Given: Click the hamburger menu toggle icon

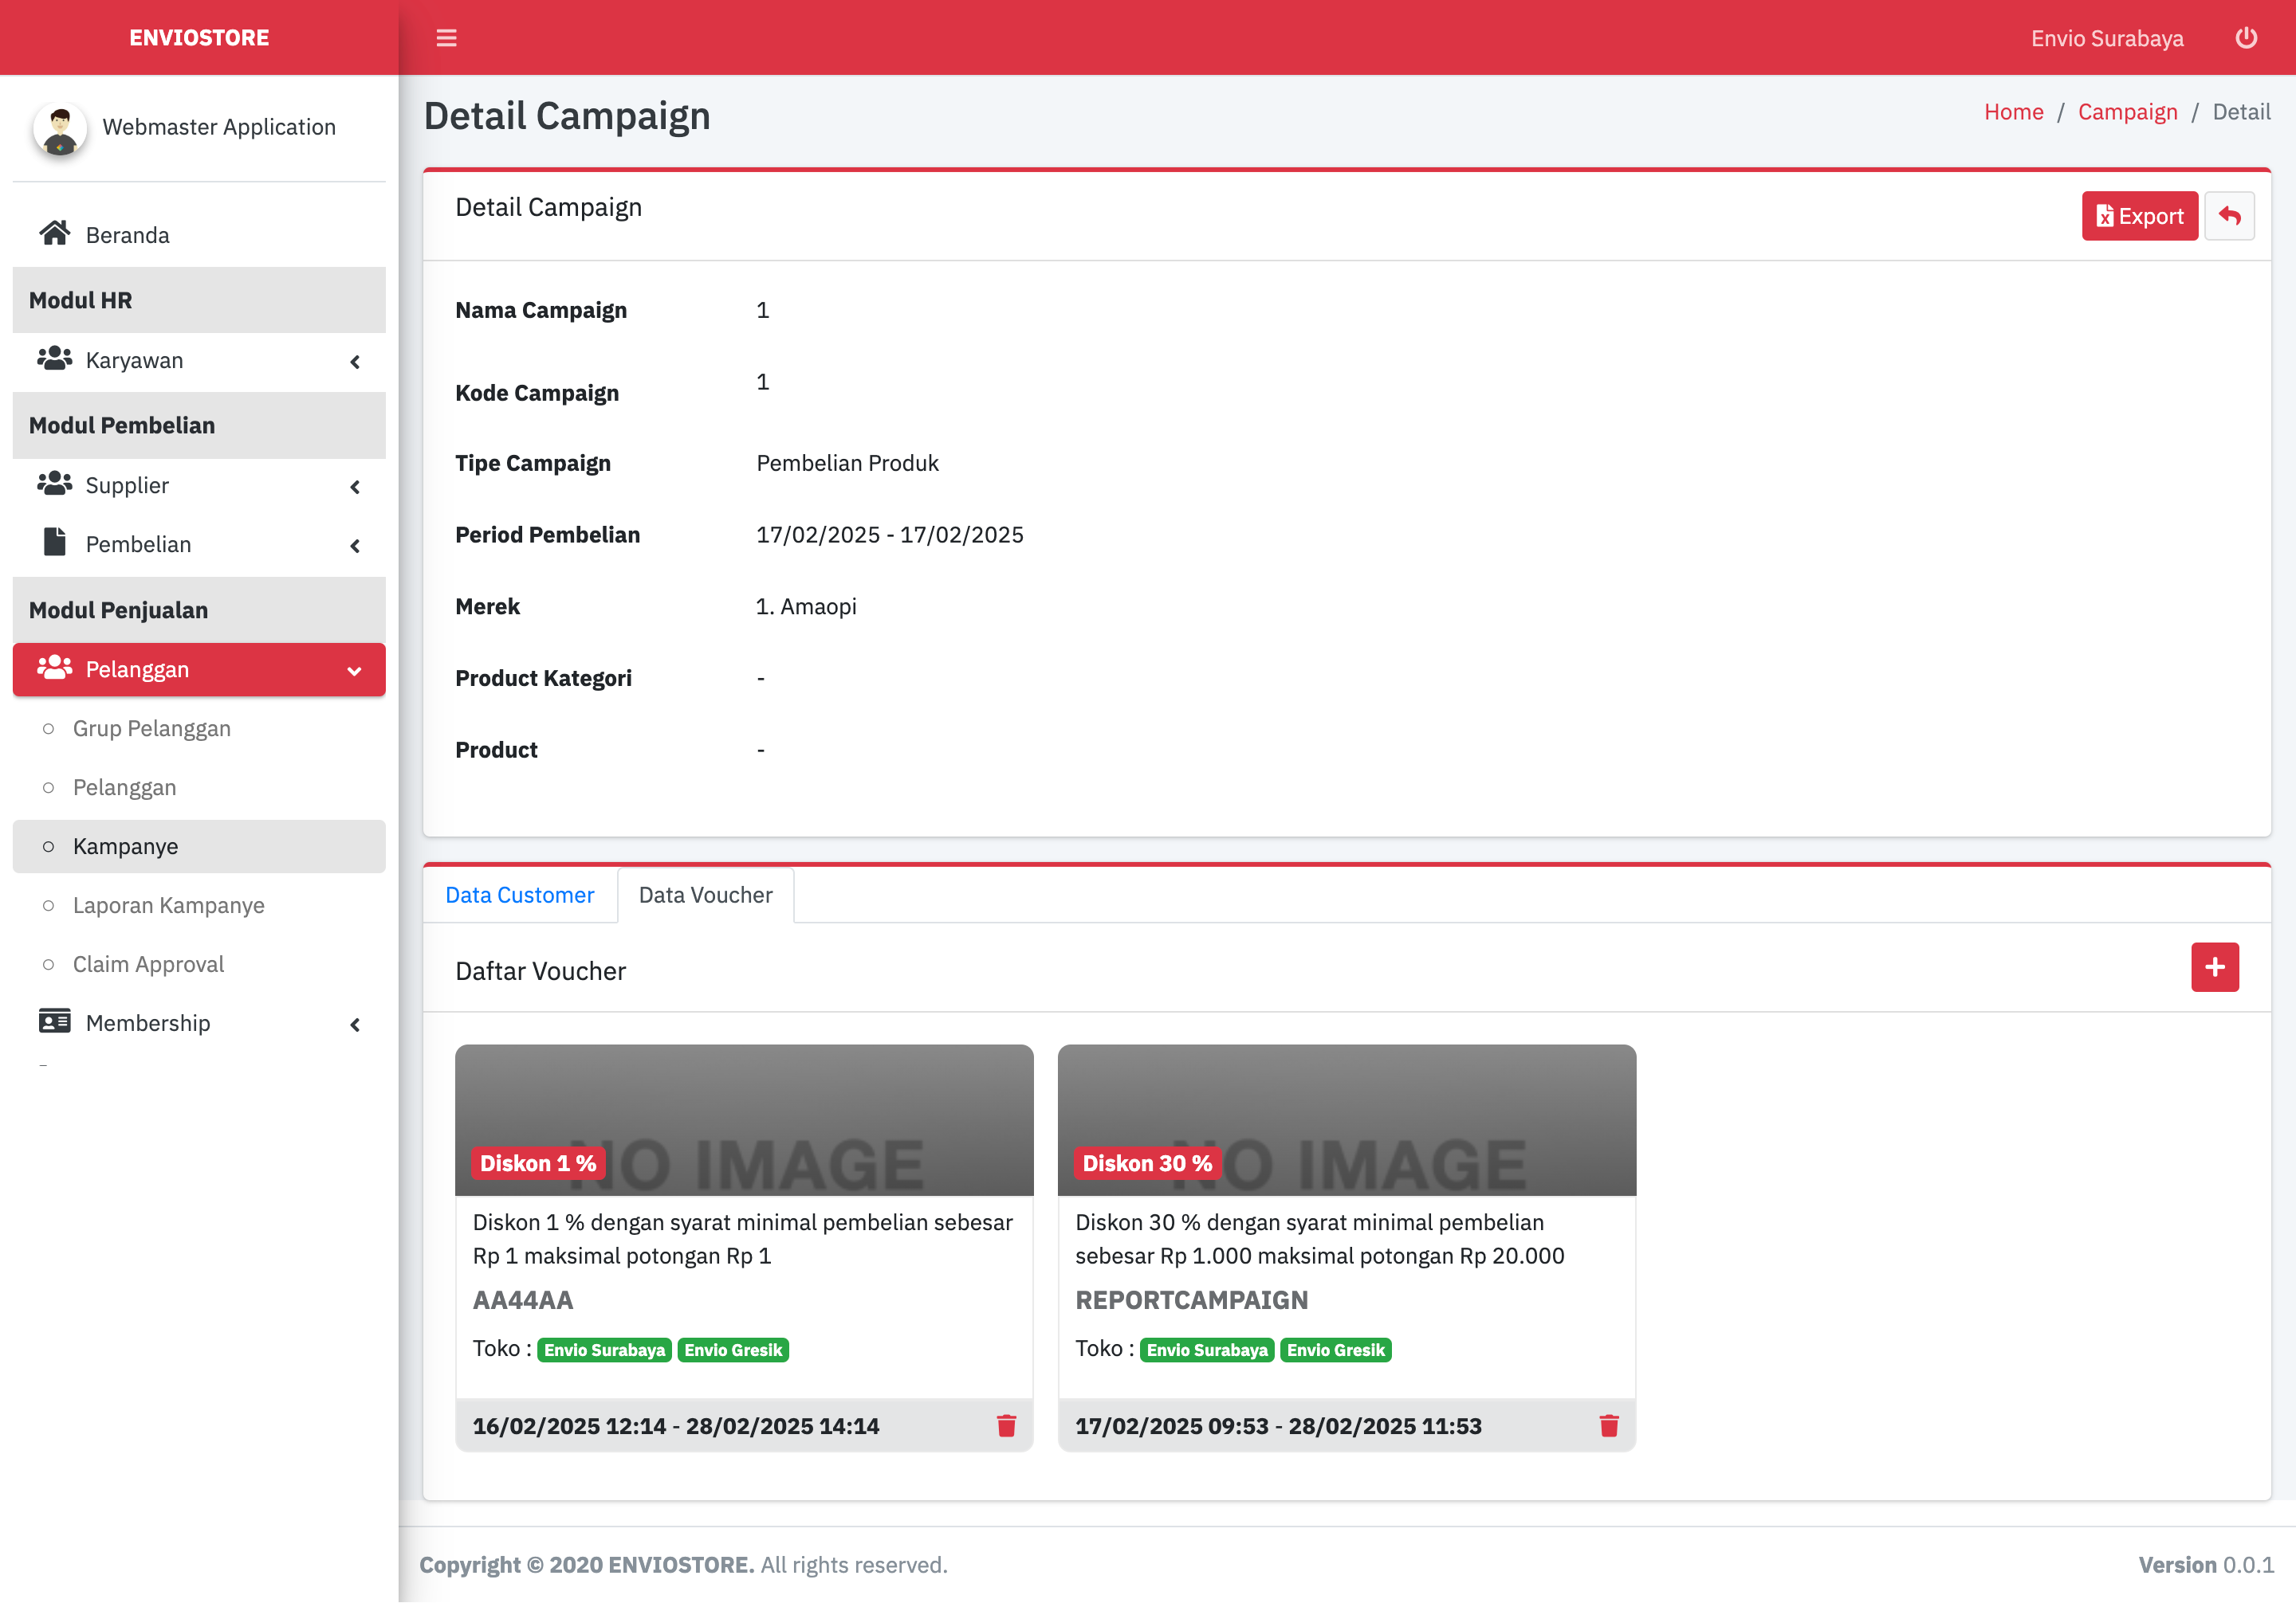Looking at the screenshot, I should coord(446,38).
